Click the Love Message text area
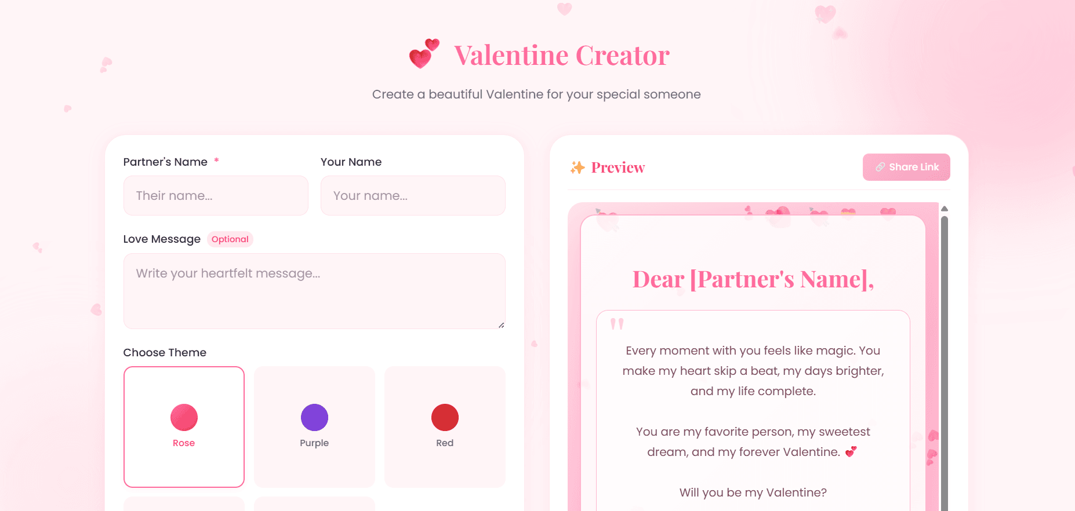The width and height of the screenshot is (1075, 511). coord(314,291)
